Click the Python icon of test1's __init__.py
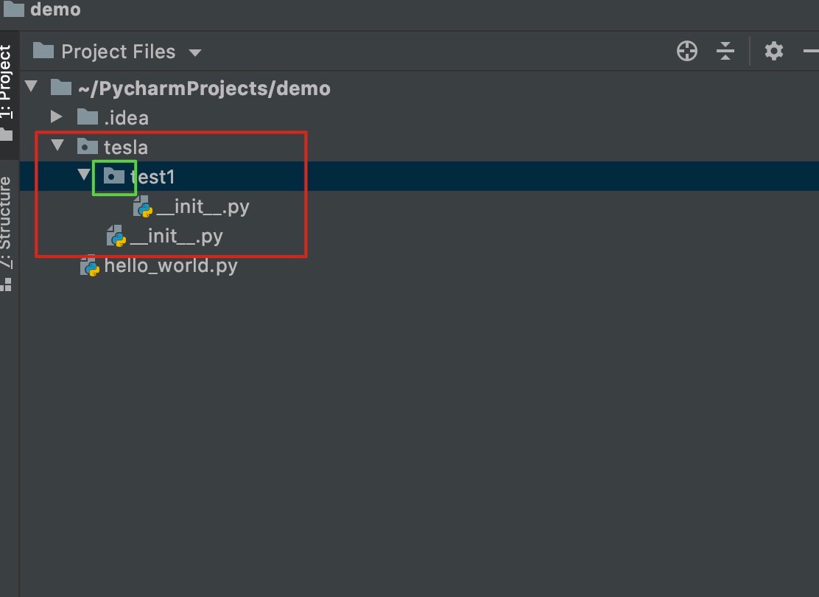This screenshot has width=819, height=597. pyautogui.click(x=143, y=207)
